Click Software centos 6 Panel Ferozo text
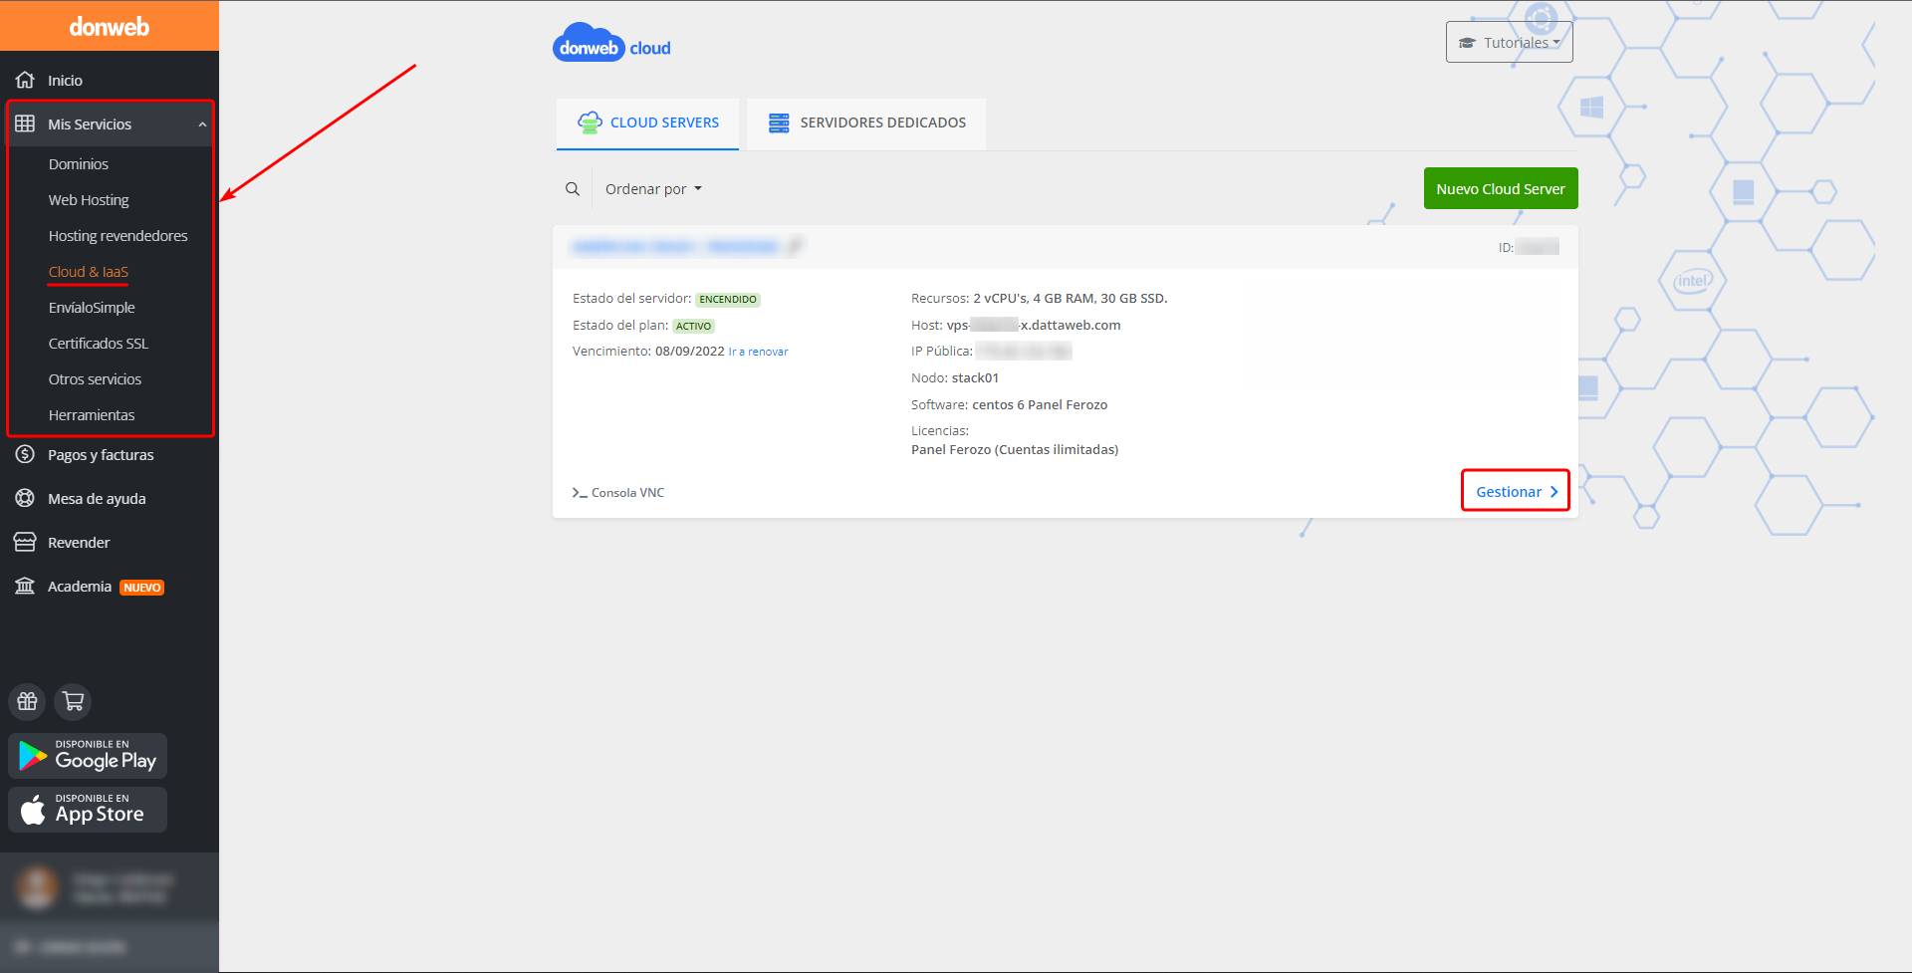 1009,405
